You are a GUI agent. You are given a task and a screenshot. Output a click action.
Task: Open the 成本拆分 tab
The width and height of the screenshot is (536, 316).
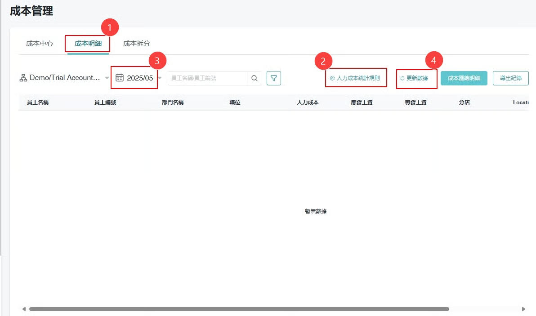coord(137,44)
